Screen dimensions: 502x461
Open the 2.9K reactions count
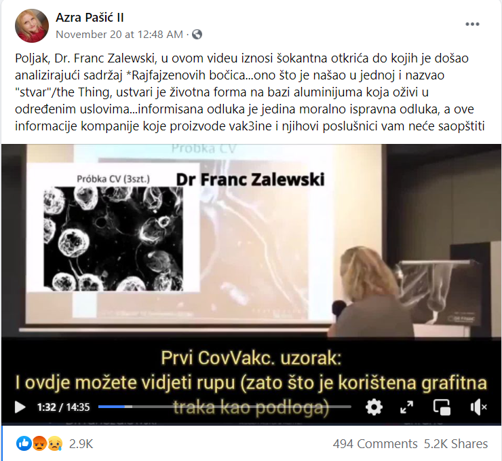[x=81, y=444]
